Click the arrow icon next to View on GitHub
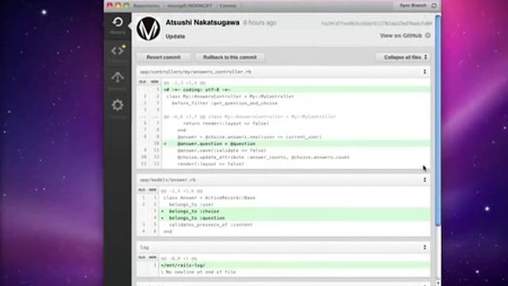The width and height of the screenshot is (508, 286). click(428, 35)
